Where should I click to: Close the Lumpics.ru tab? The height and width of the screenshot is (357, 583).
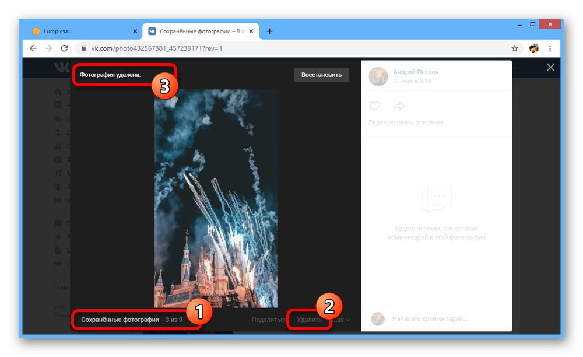point(135,32)
